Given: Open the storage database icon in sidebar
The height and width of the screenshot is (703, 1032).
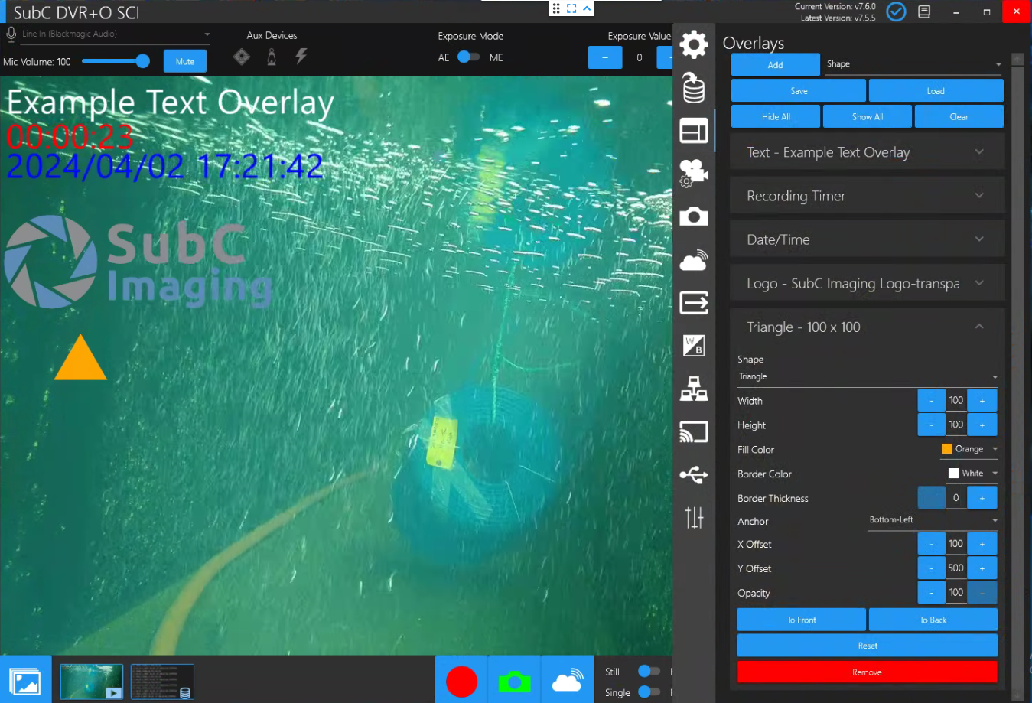Looking at the screenshot, I should 694,88.
